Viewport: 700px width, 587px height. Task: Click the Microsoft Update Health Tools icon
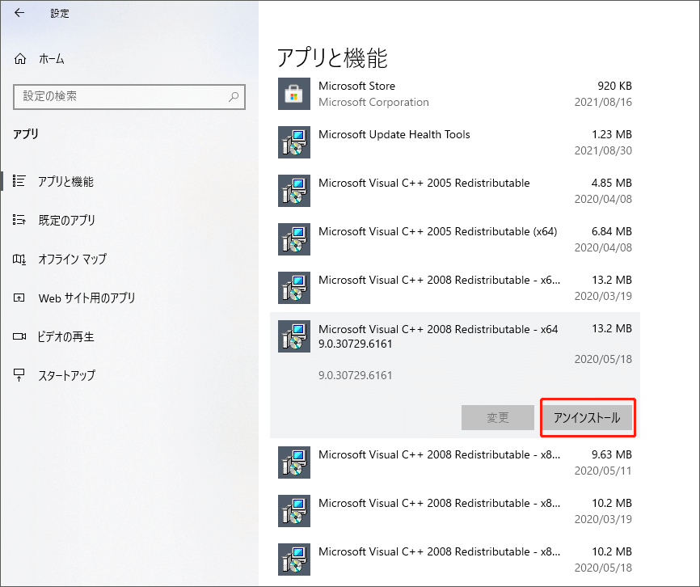(293, 142)
